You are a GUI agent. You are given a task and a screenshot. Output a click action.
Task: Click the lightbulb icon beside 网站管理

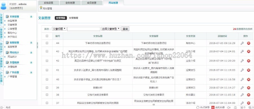41,8
